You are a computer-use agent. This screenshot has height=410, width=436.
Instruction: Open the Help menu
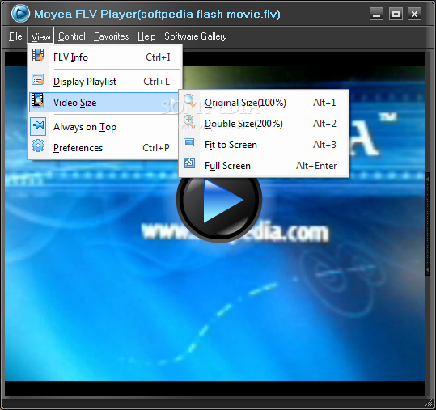click(x=146, y=36)
